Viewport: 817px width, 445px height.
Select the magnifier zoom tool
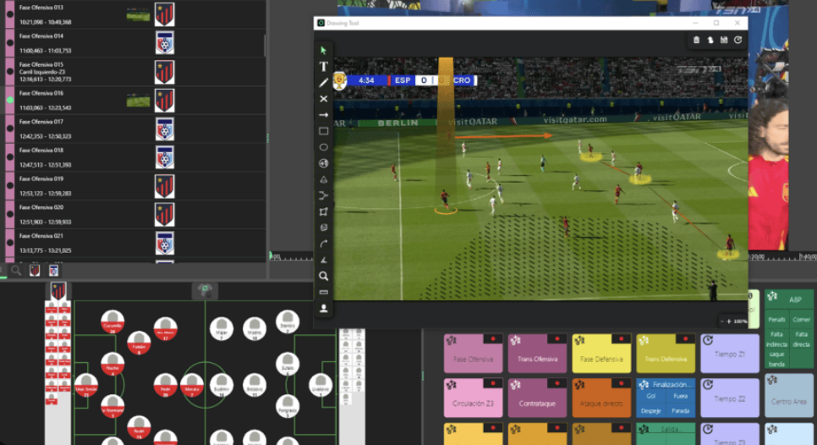pyautogui.click(x=324, y=276)
